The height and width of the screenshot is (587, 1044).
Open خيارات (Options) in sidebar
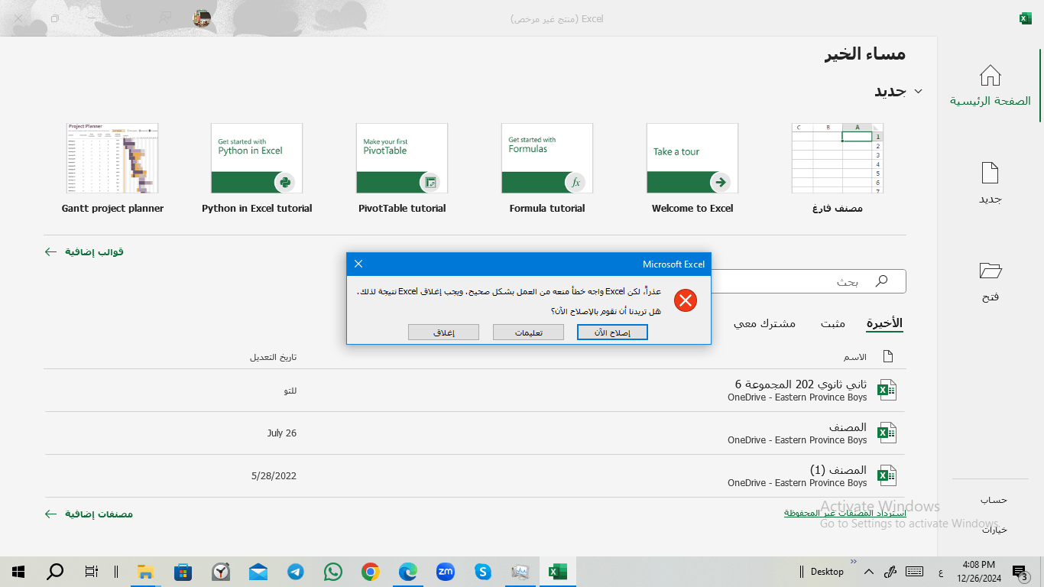click(994, 530)
